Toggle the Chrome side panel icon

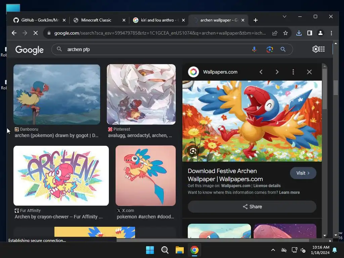pyautogui.click(x=309, y=33)
